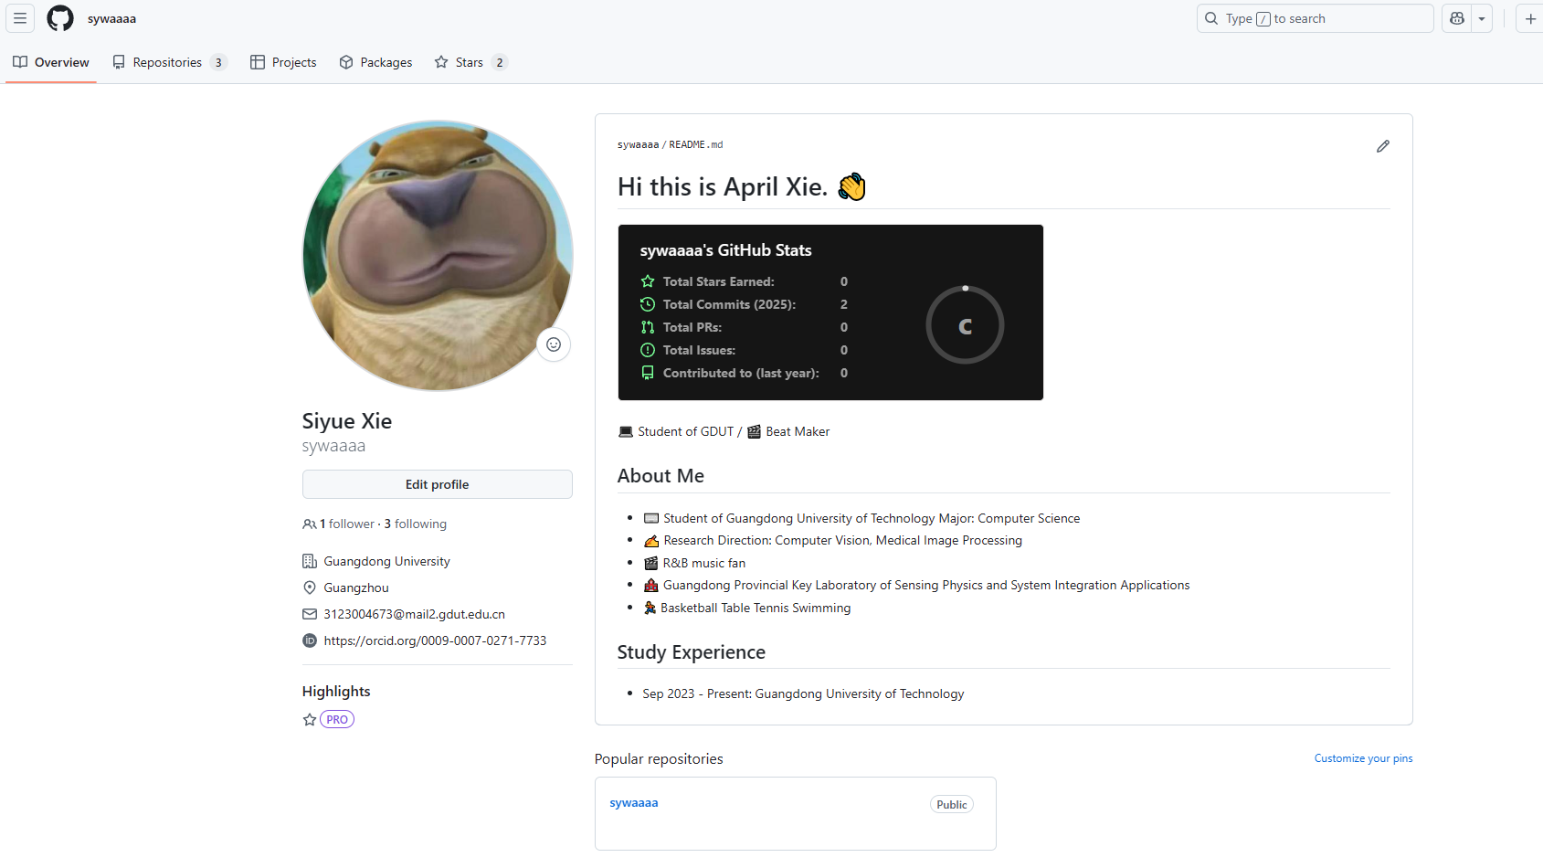This screenshot has width=1543, height=868.
Task: Open the 3123004673@mail2.gdut.edu.cn email link
Action: pyautogui.click(x=415, y=614)
